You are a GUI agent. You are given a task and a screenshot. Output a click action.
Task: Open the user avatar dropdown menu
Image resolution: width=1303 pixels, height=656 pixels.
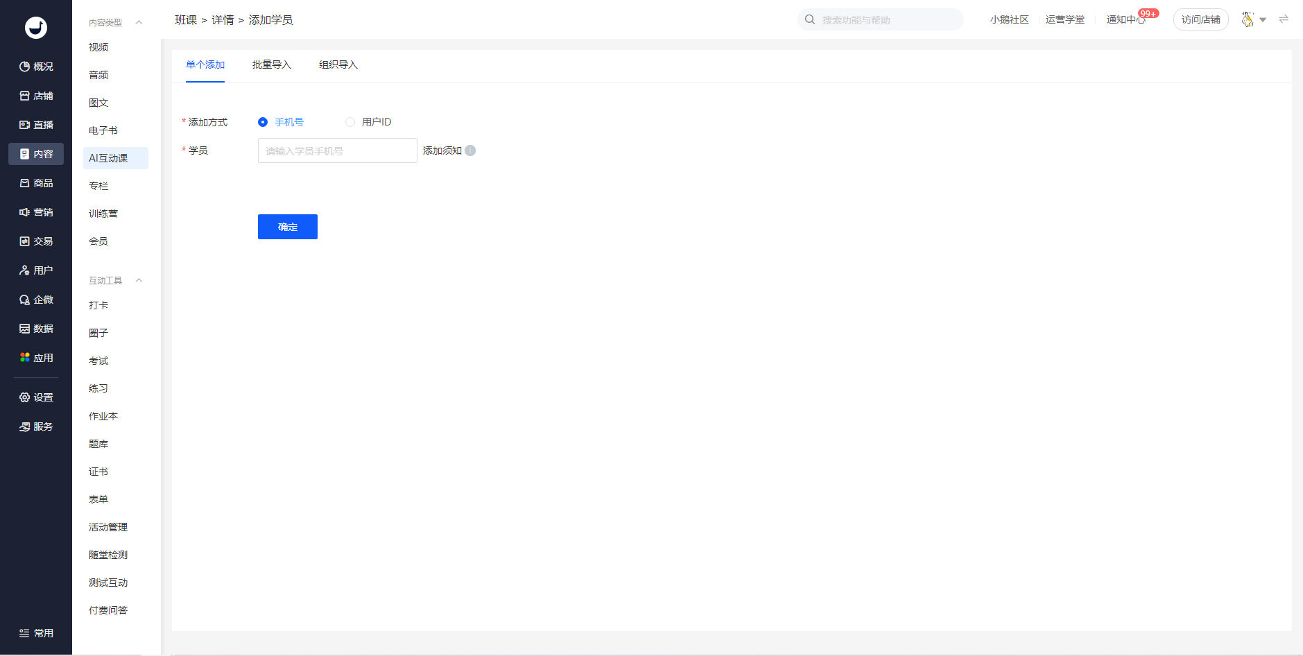point(1254,20)
